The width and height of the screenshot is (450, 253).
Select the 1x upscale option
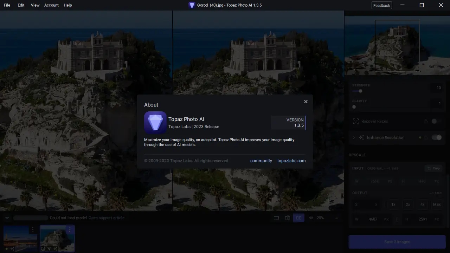pyautogui.click(x=393, y=204)
